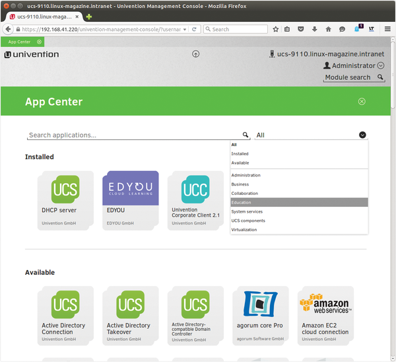Choose Collaboration category
The width and height of the screenshot is (396, 362).
[x=299, y=194]
